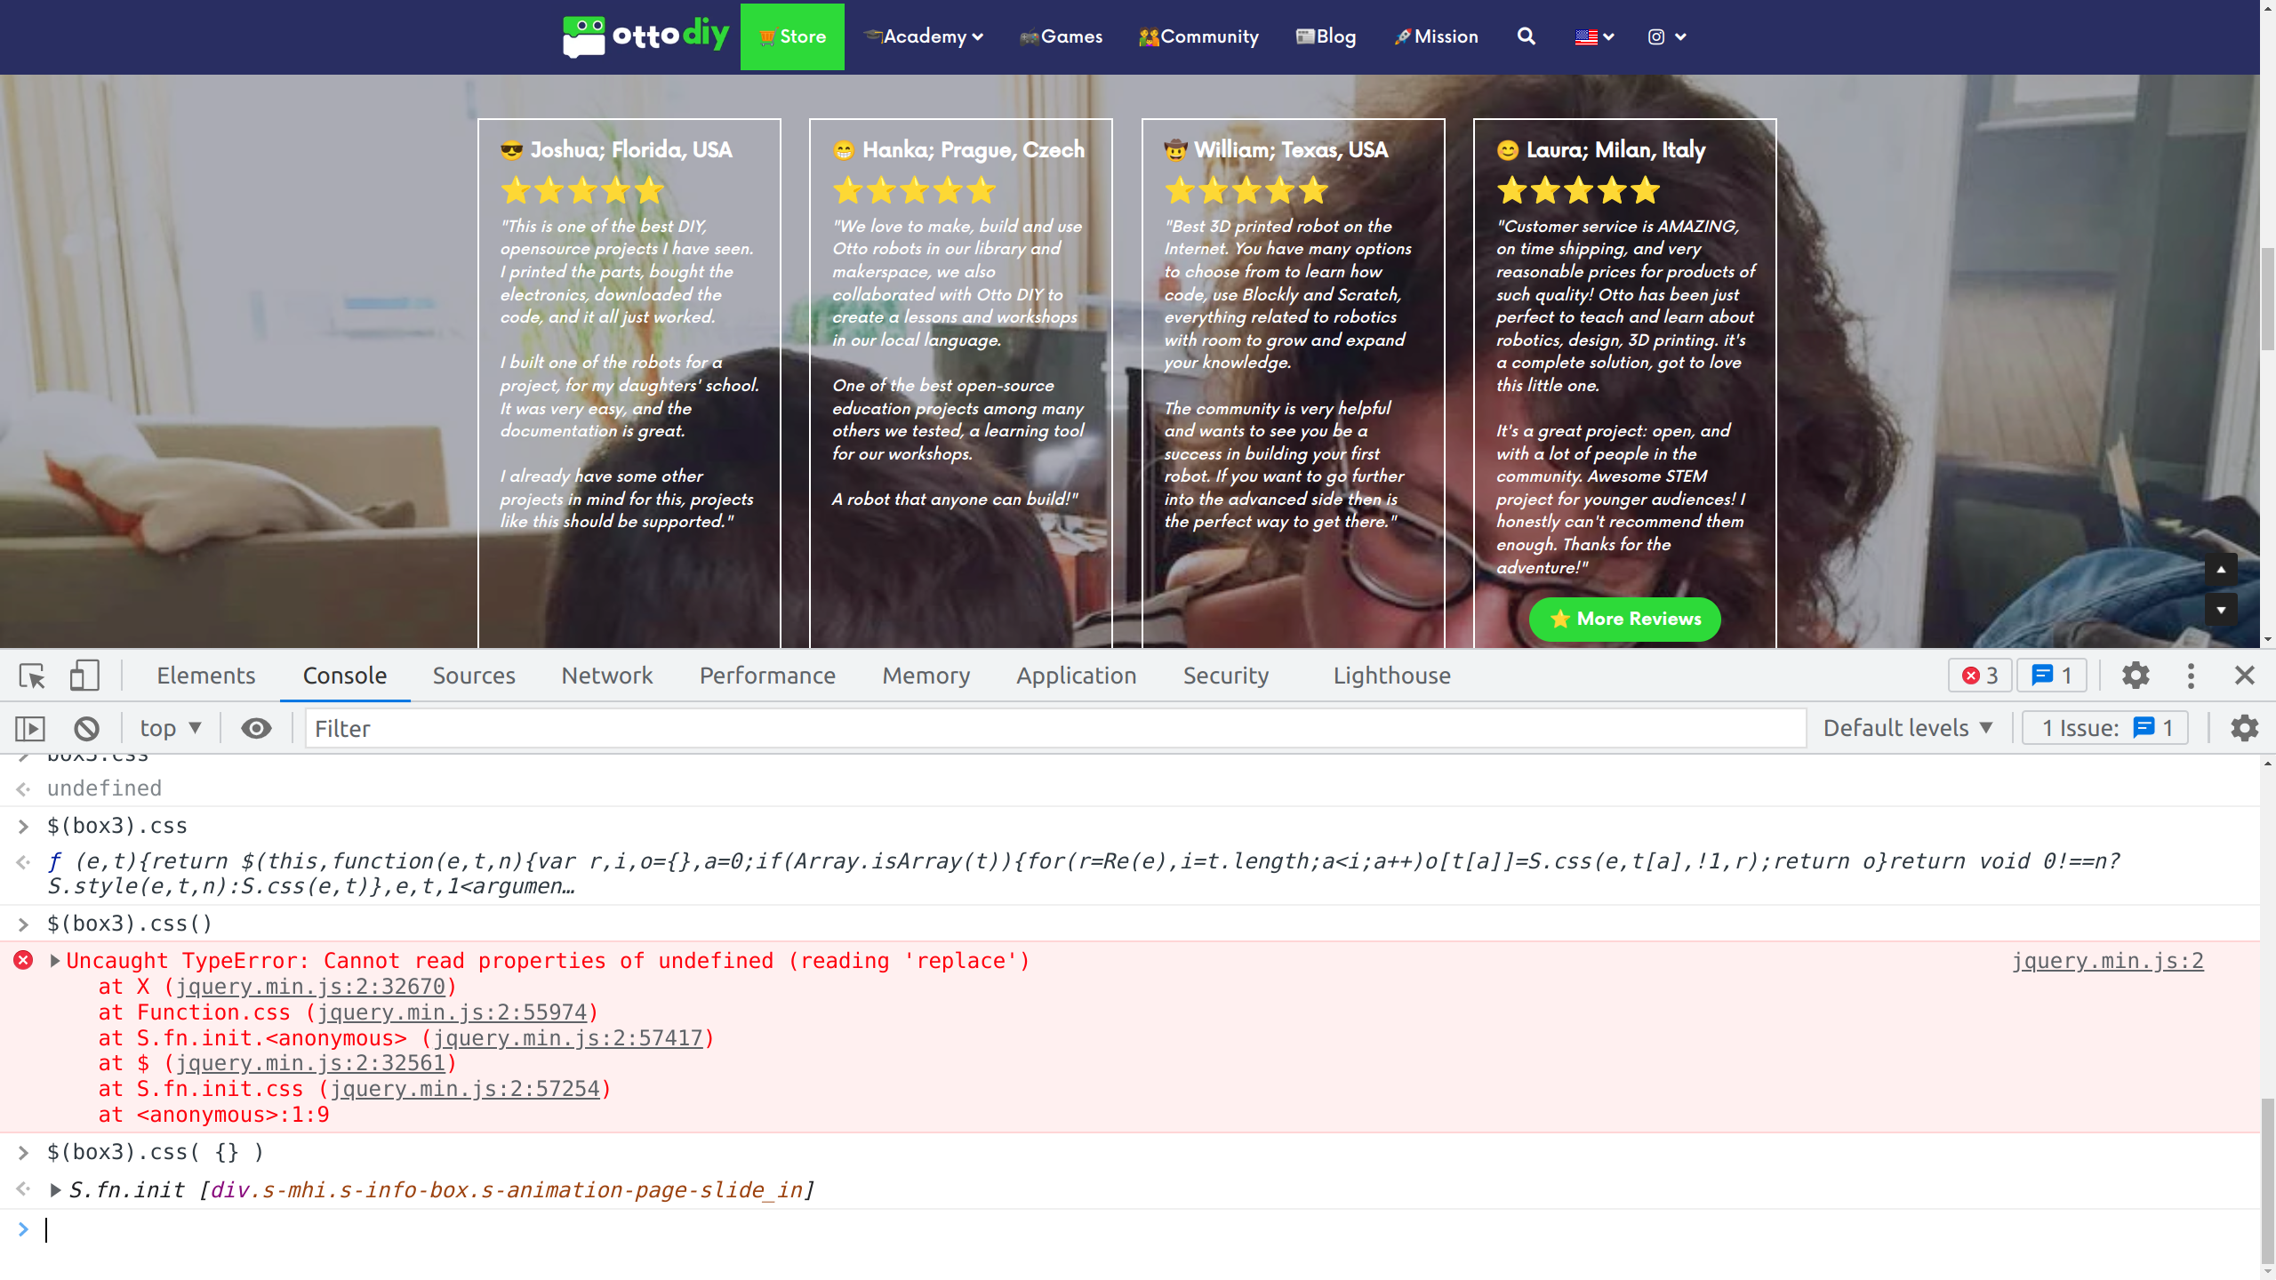Show the console sidebar
The width and height of the screenshot is (2276, 1280).
pyautogui.click(x=30, y=729)
